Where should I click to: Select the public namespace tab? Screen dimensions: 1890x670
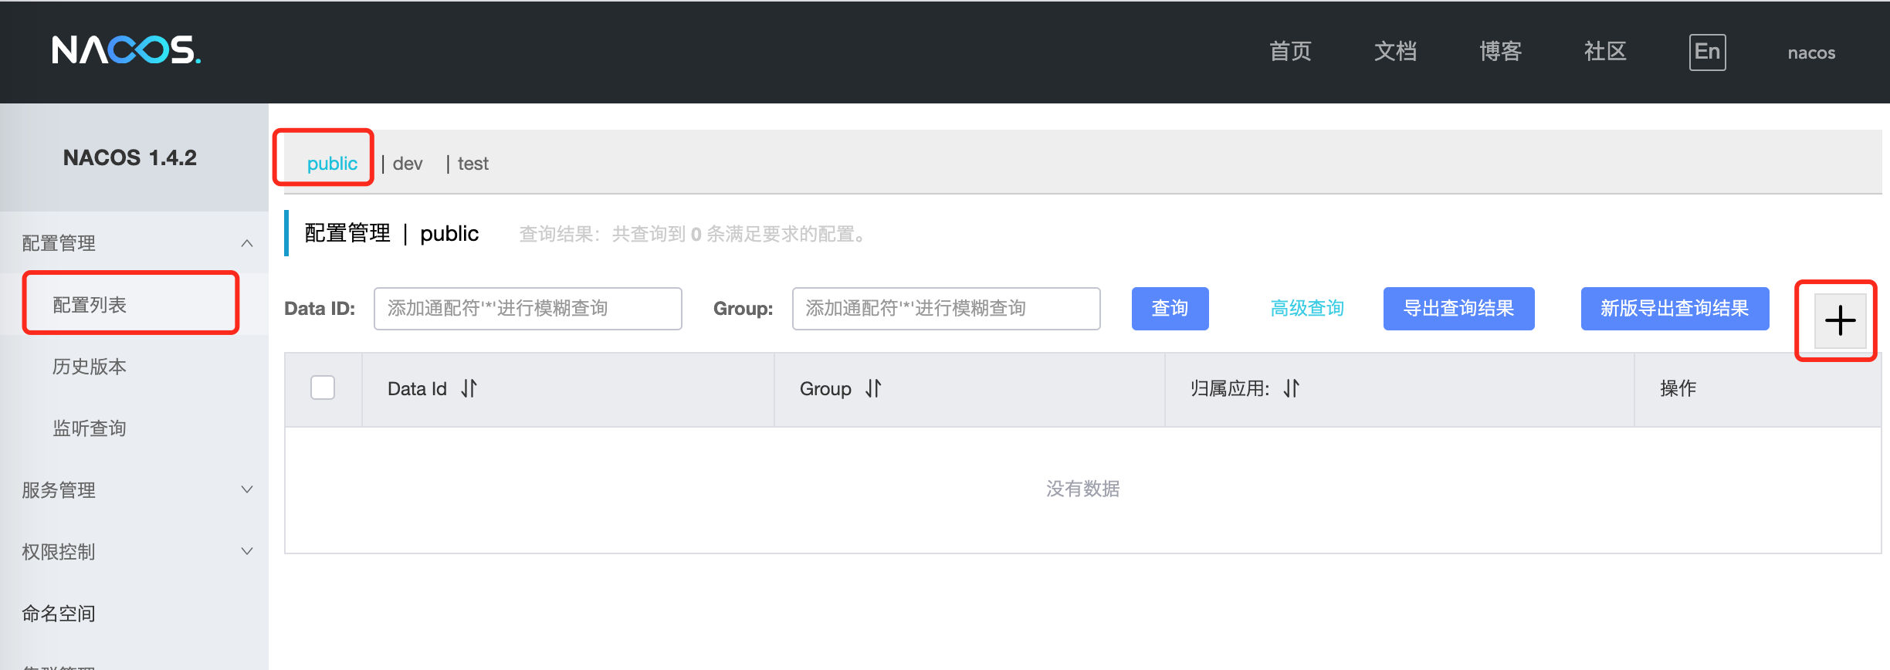click(x=332, y=164)
